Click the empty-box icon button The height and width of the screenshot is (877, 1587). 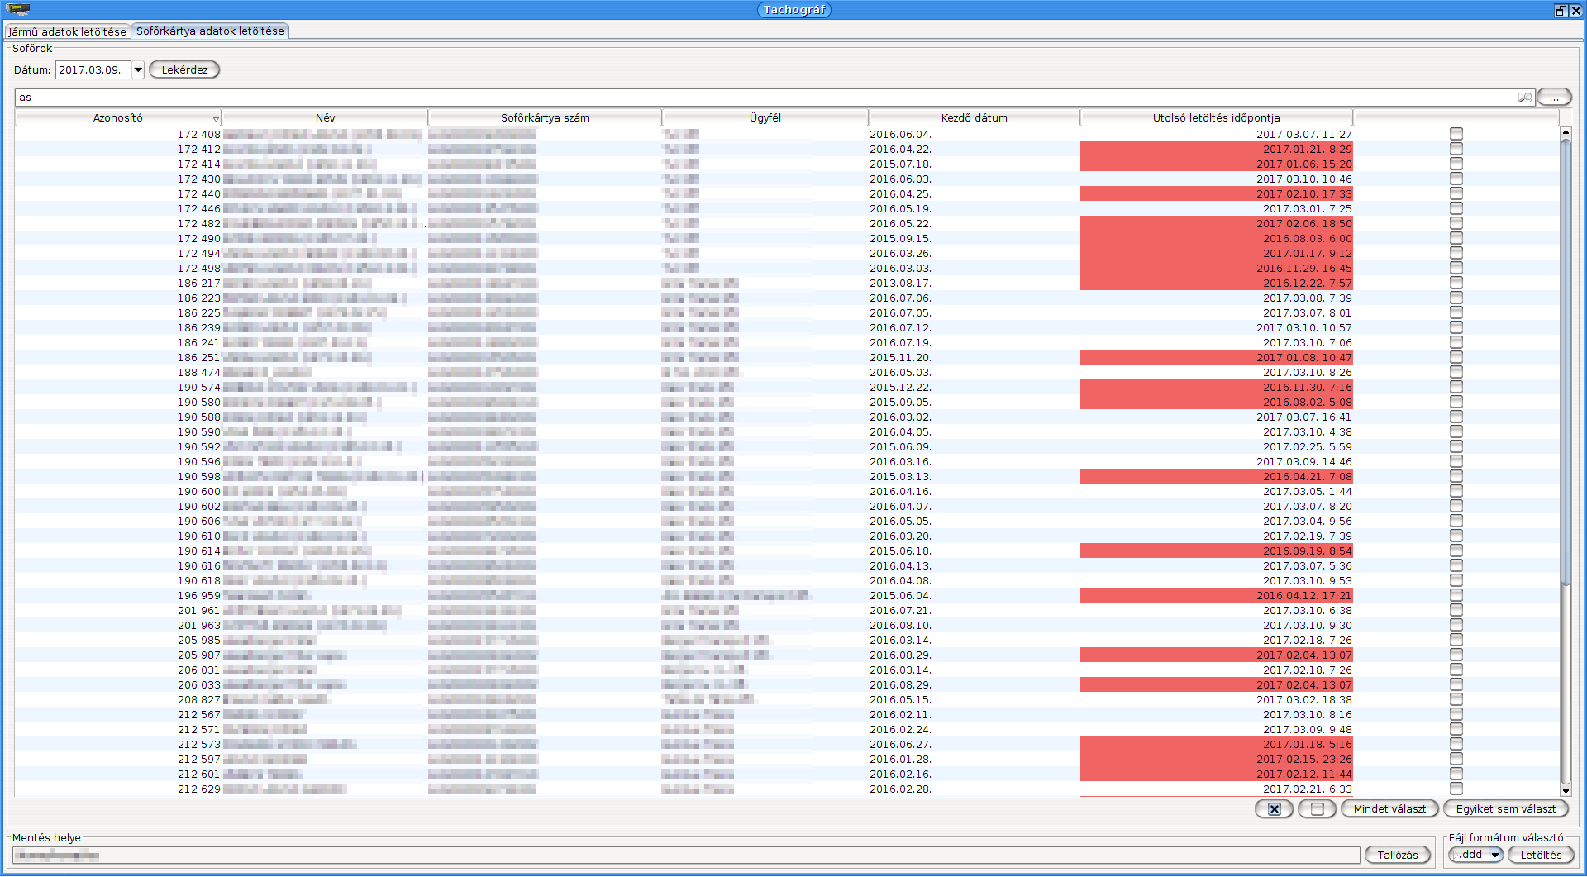coord(1317,809)
